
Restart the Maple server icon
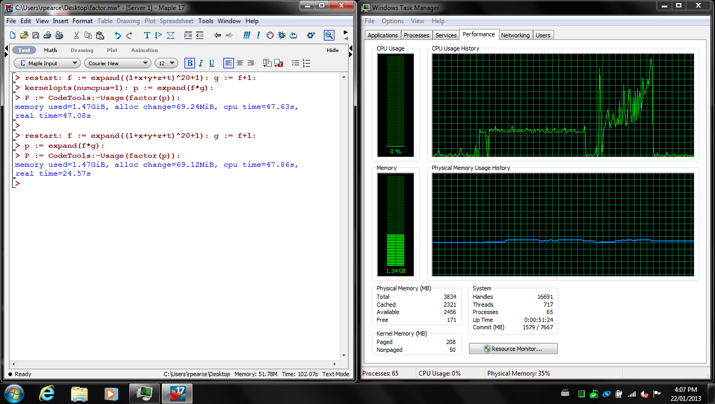(x=293, y=35)
